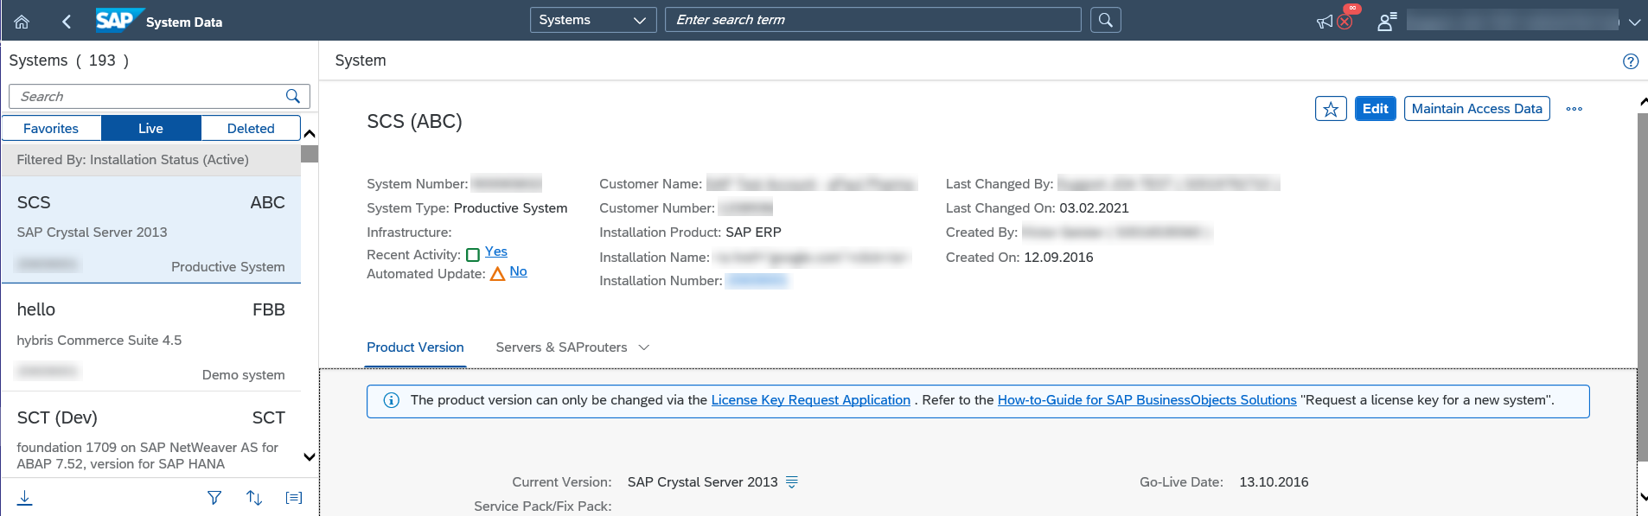Image resolution: width=1648 pixels, height=516 pixels.
Task: Click the green Recent Activity status square
Action: (473, 255)
